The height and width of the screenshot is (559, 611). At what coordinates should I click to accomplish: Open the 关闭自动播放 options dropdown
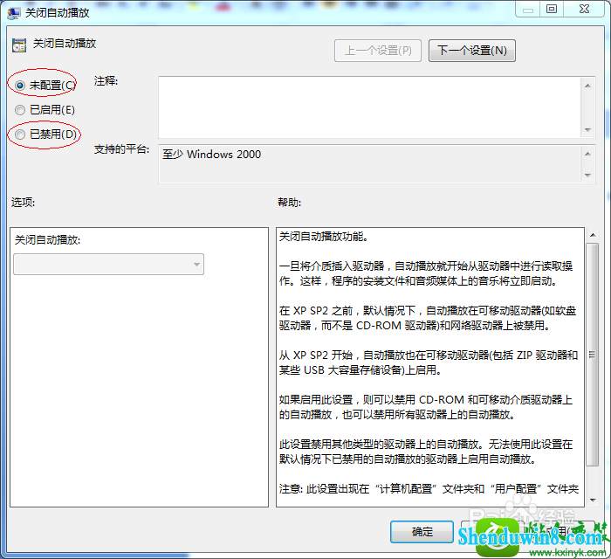pos(109,265)
